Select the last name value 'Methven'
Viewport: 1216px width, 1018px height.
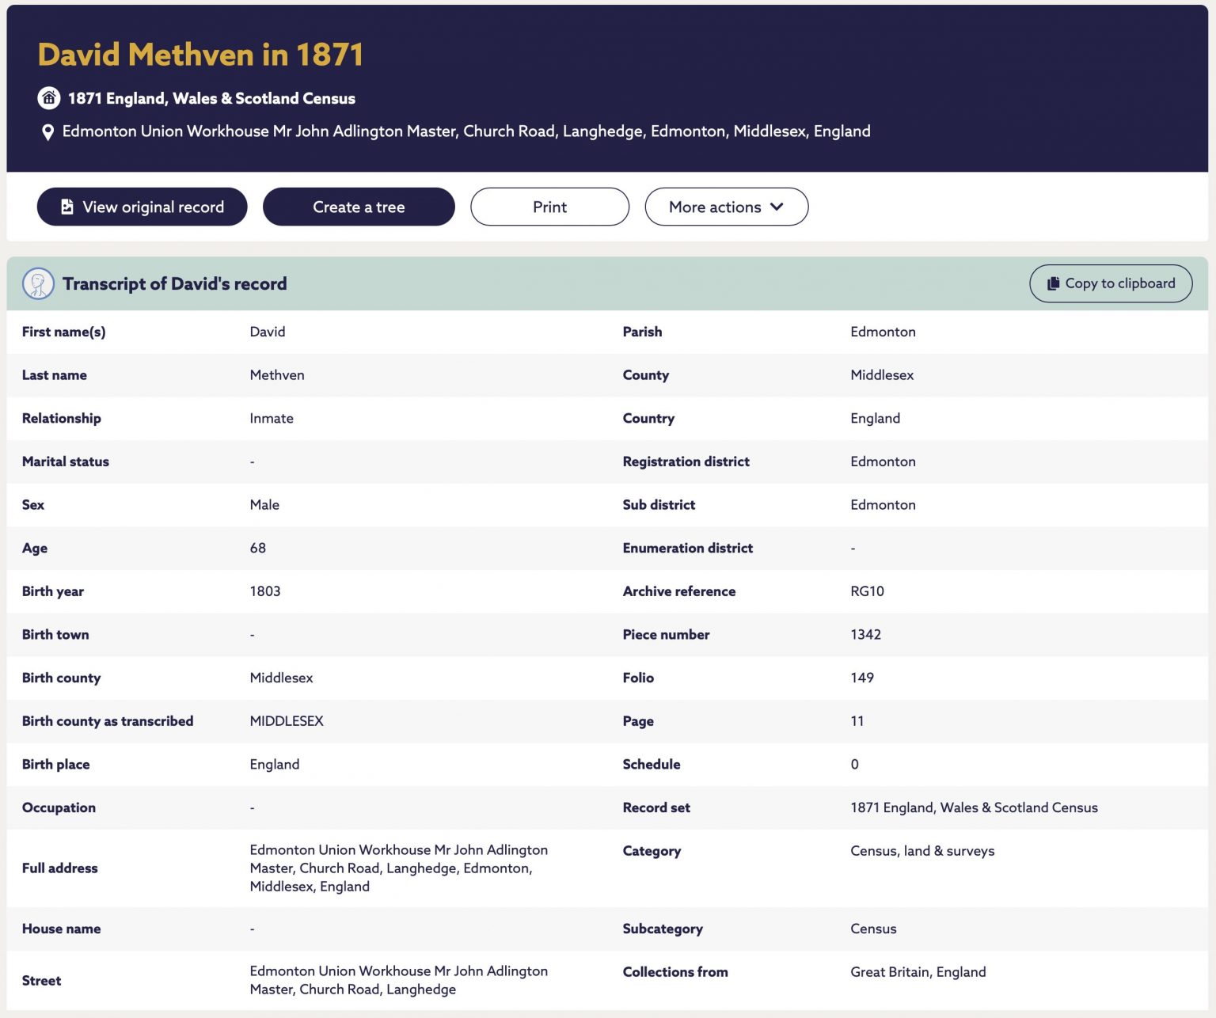pyautogui.click(x=277, y=375)
